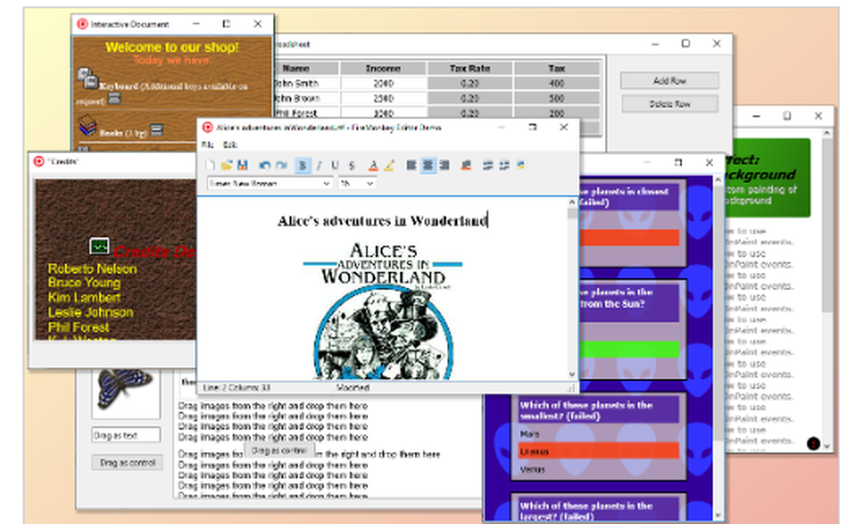
Task: Close the Credits-behind spreadsheet window
Action: point(716,44)
